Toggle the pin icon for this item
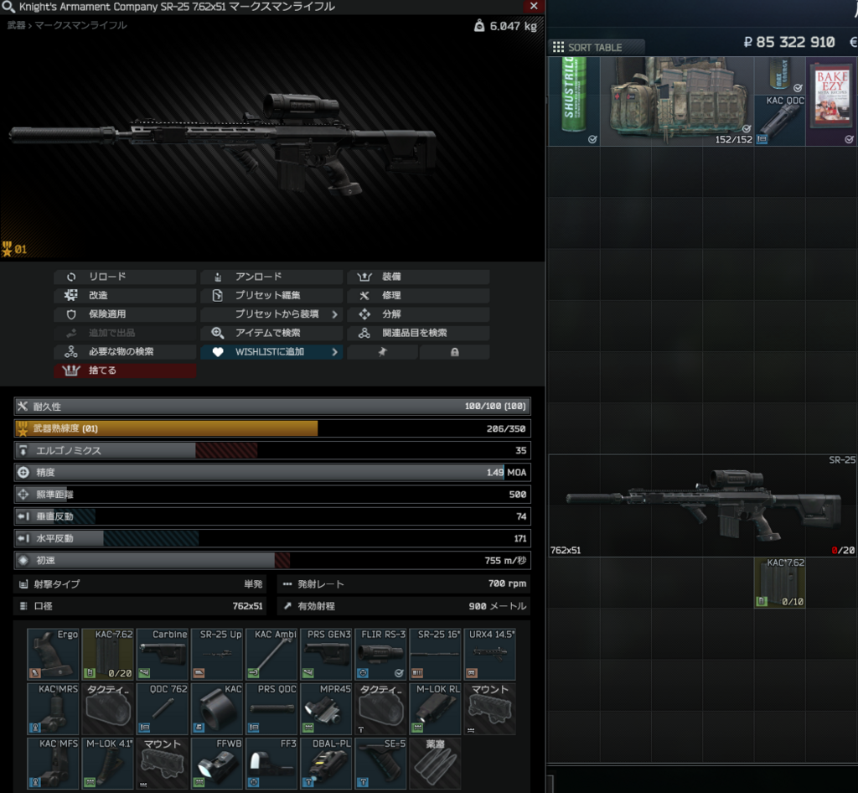The width and height of the screenshot is (858, 793). point(382,352)
